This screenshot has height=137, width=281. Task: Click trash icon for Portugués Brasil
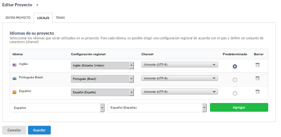tap(257, 78)
